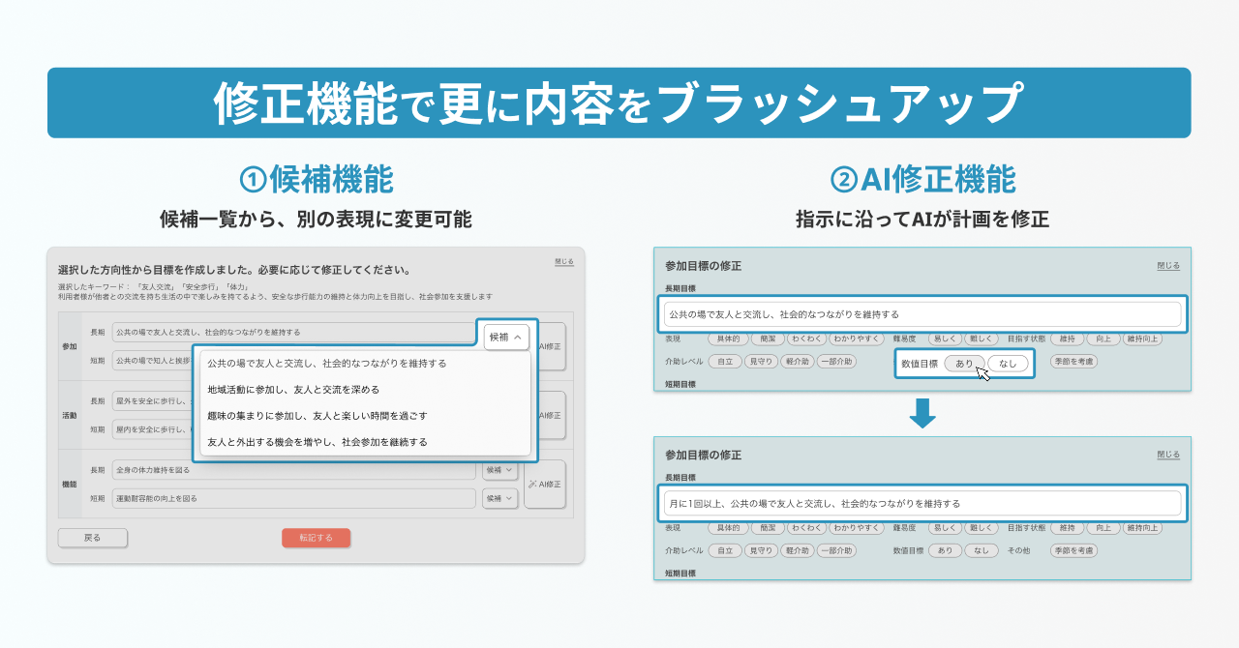Viewport: 1239px width, 648px height.
Task: Toggle 難しく chip in upper 修正 panel
Action: coord(981,339)
